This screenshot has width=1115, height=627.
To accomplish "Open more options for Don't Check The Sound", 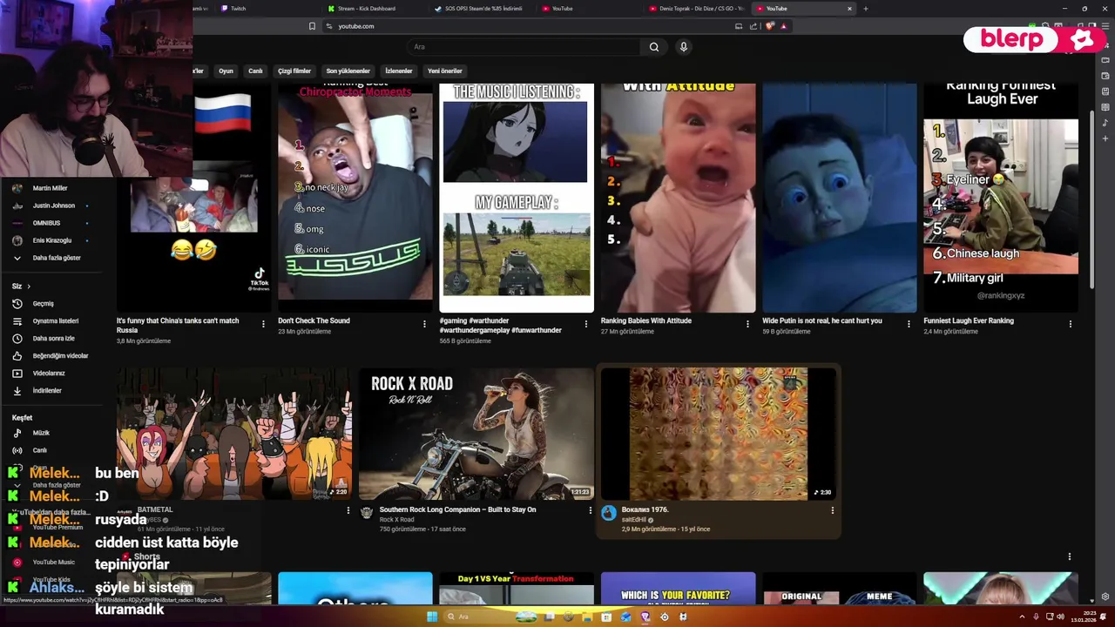I will click(x=424, y=324).
